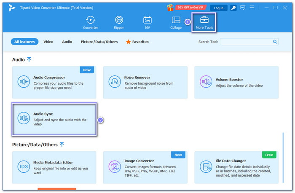Close the Tipard window
This screenshot has width=295, height=193.
click(x=285, y=8)
